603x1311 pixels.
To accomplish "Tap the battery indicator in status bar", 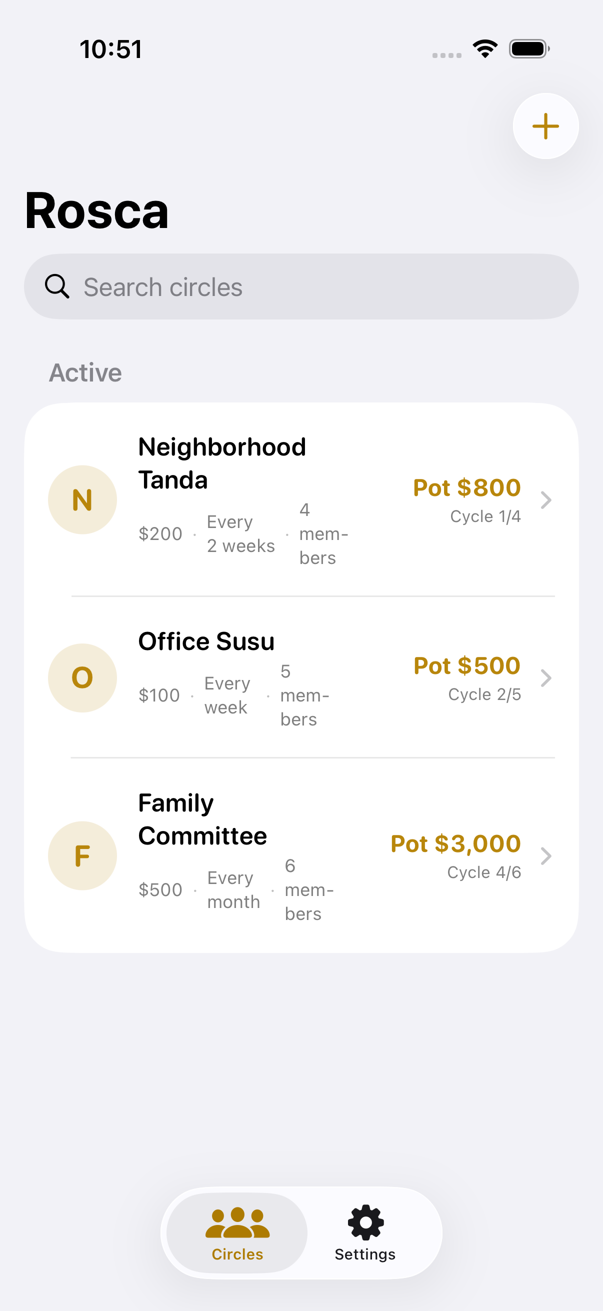I will point(529,49).
